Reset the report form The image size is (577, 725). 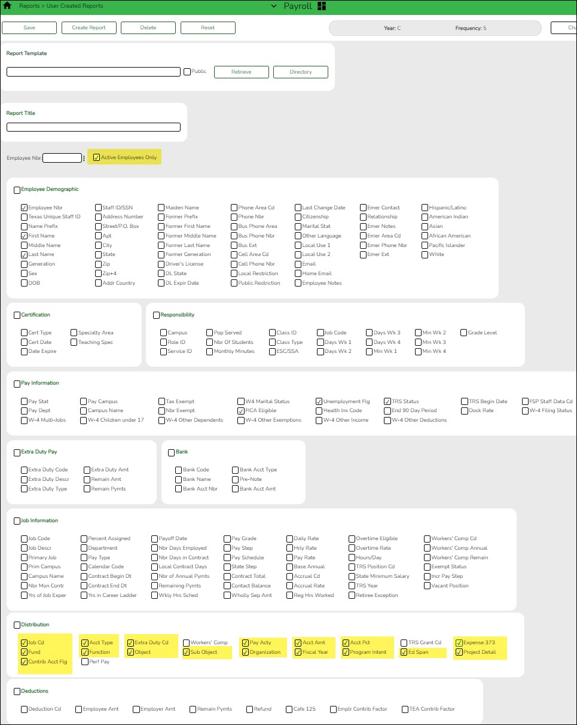point(207,28)
